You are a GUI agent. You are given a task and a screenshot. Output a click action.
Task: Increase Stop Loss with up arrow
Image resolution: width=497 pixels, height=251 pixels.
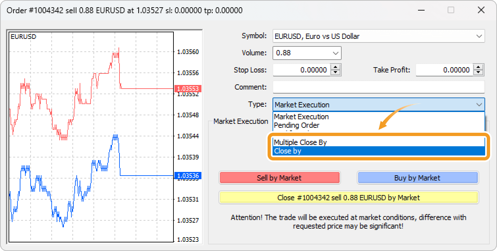pos(335,67)
